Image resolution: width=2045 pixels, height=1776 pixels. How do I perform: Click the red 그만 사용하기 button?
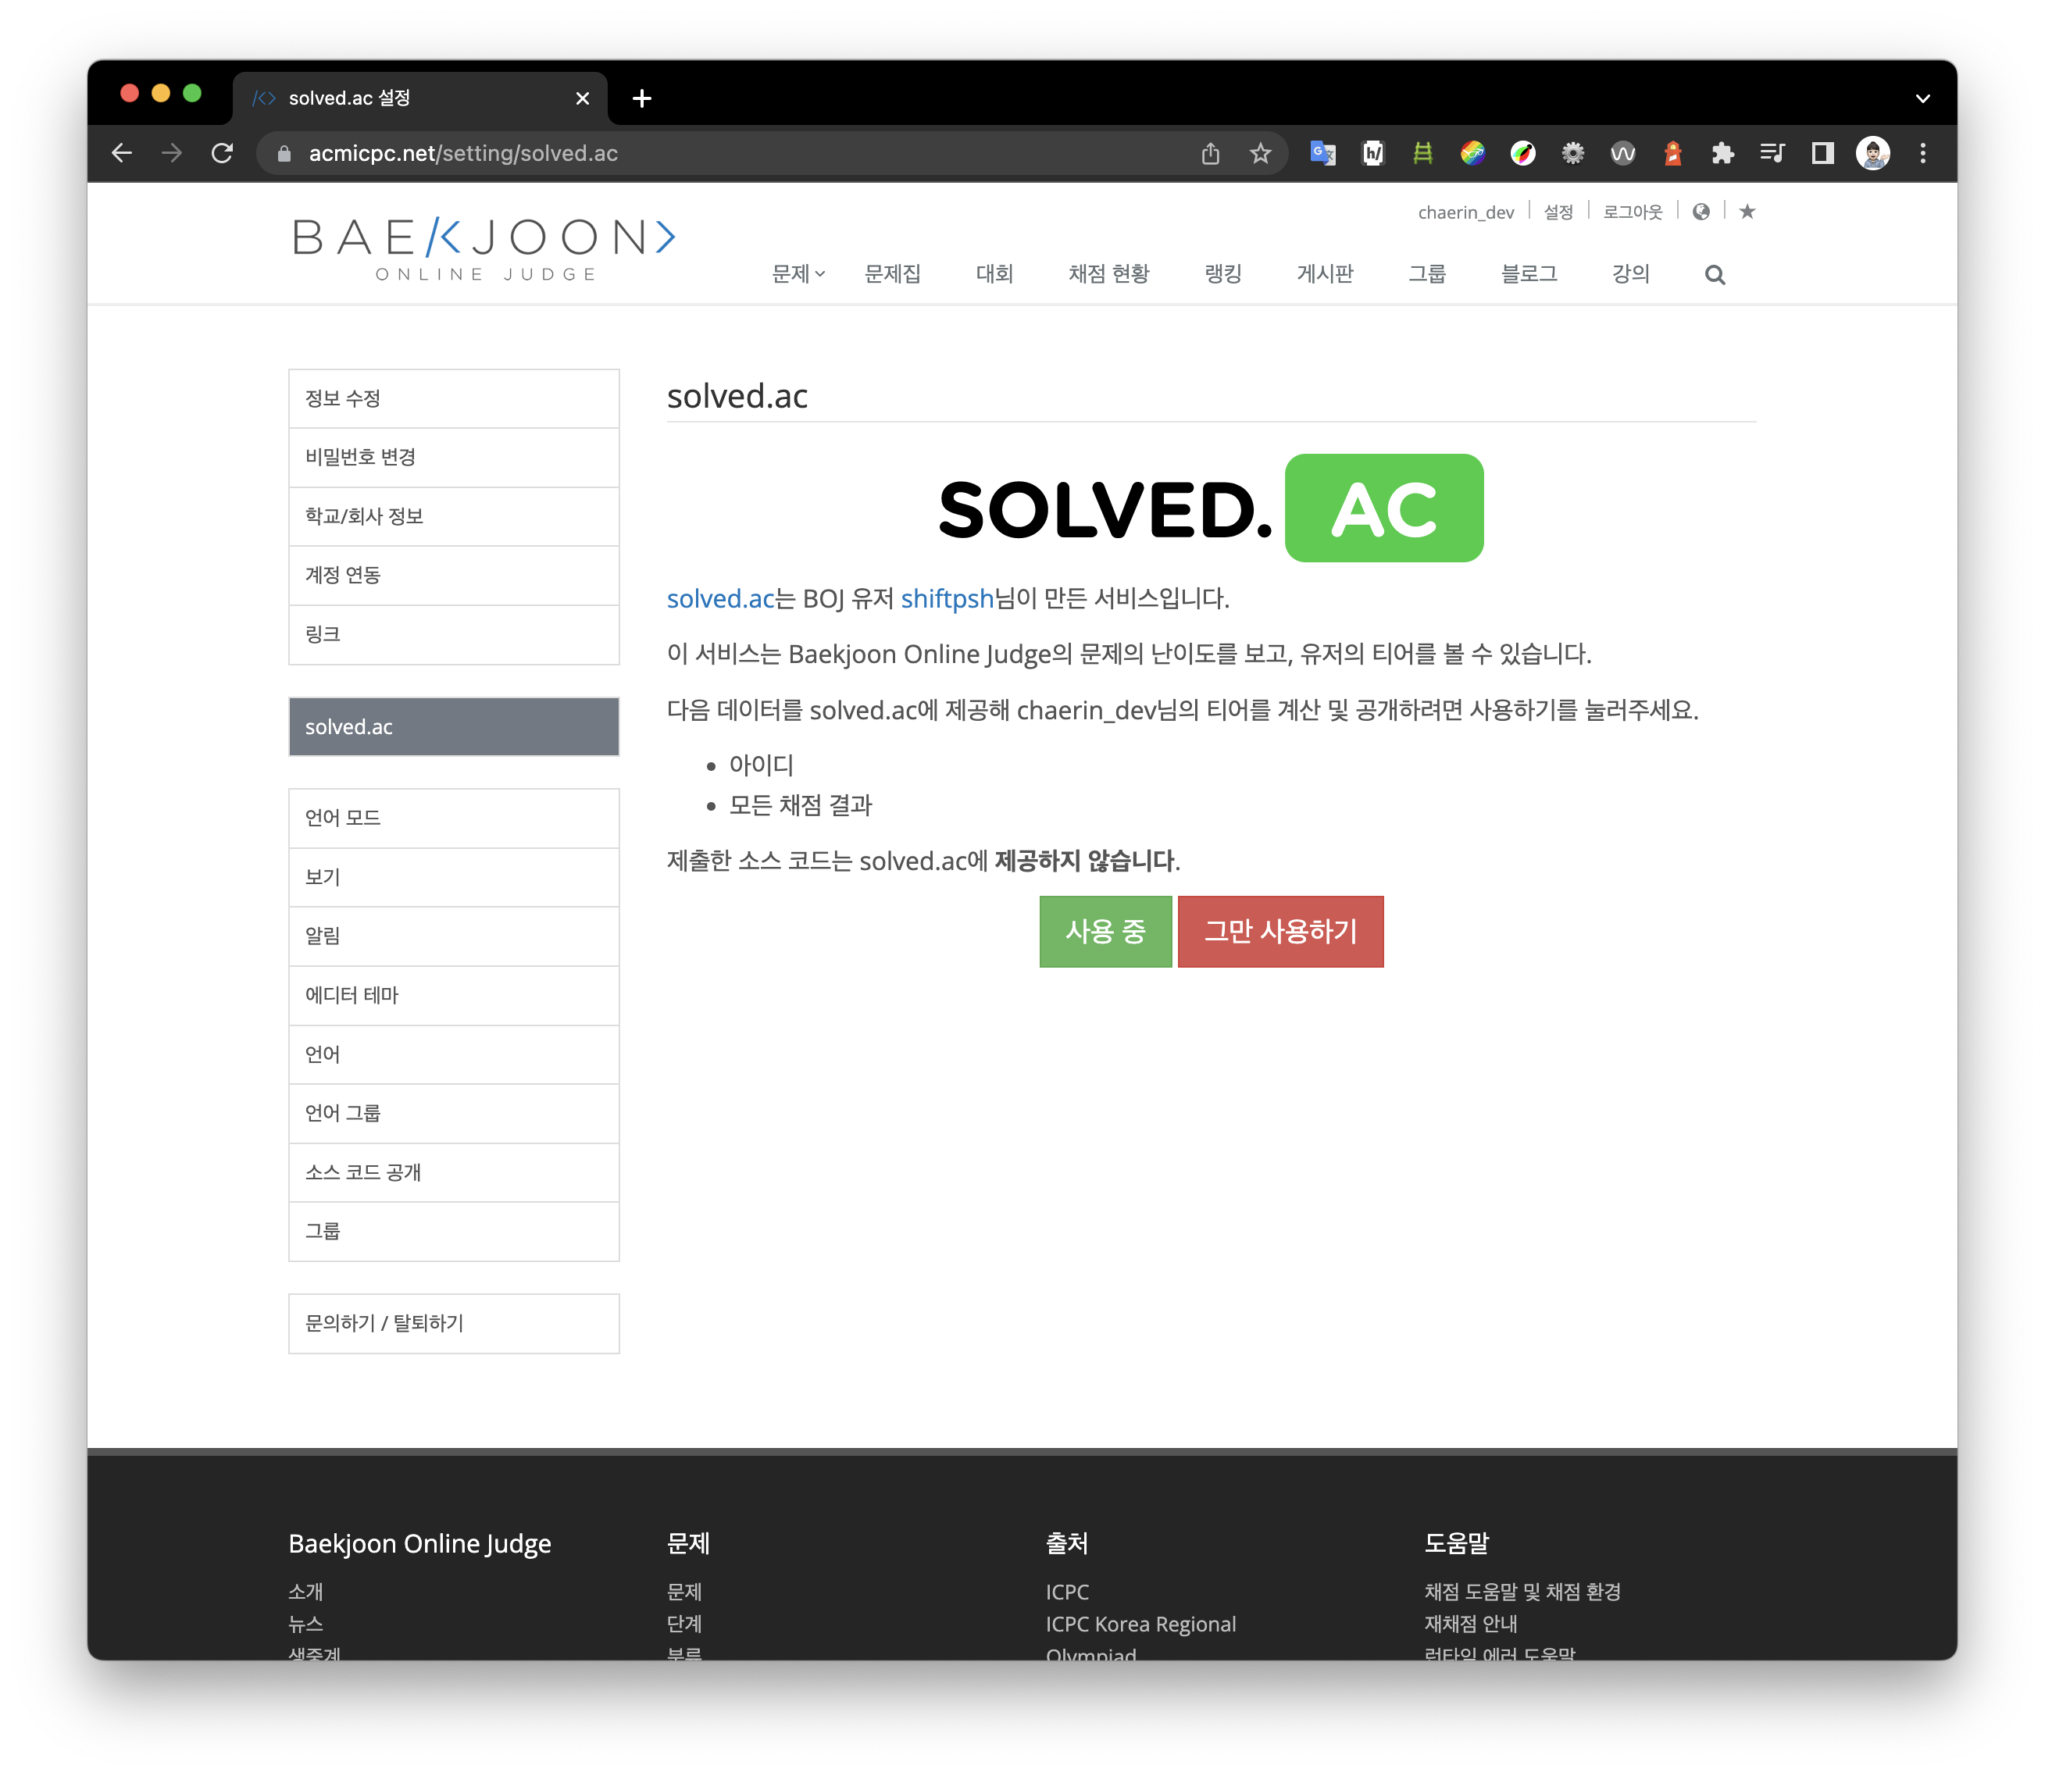pos(1279,932)
